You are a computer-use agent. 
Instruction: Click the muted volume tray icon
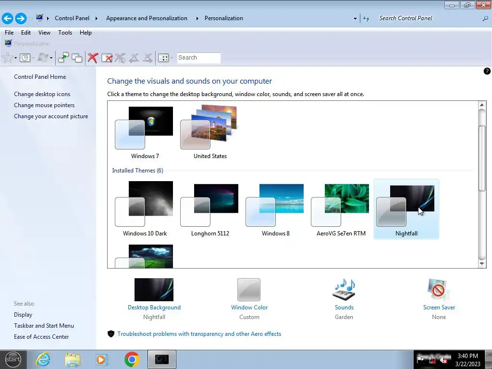[x=443, y=360]
